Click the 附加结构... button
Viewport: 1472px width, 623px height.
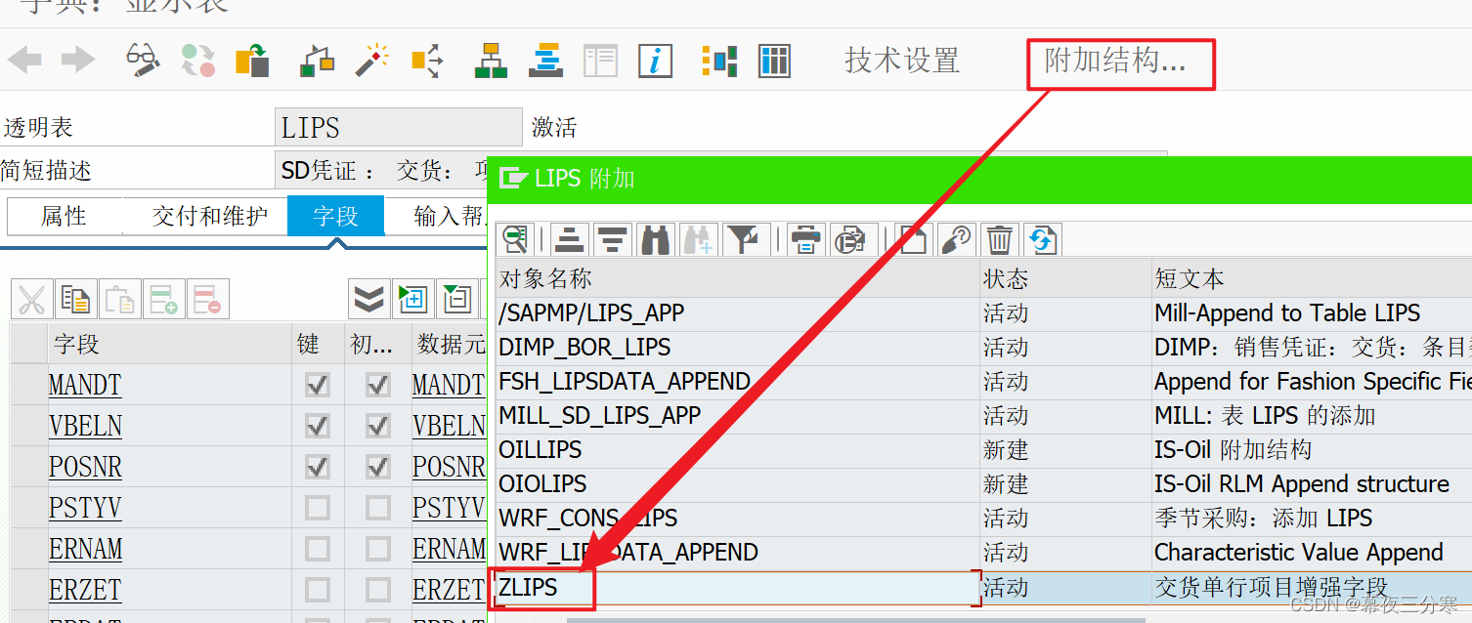1120,63
